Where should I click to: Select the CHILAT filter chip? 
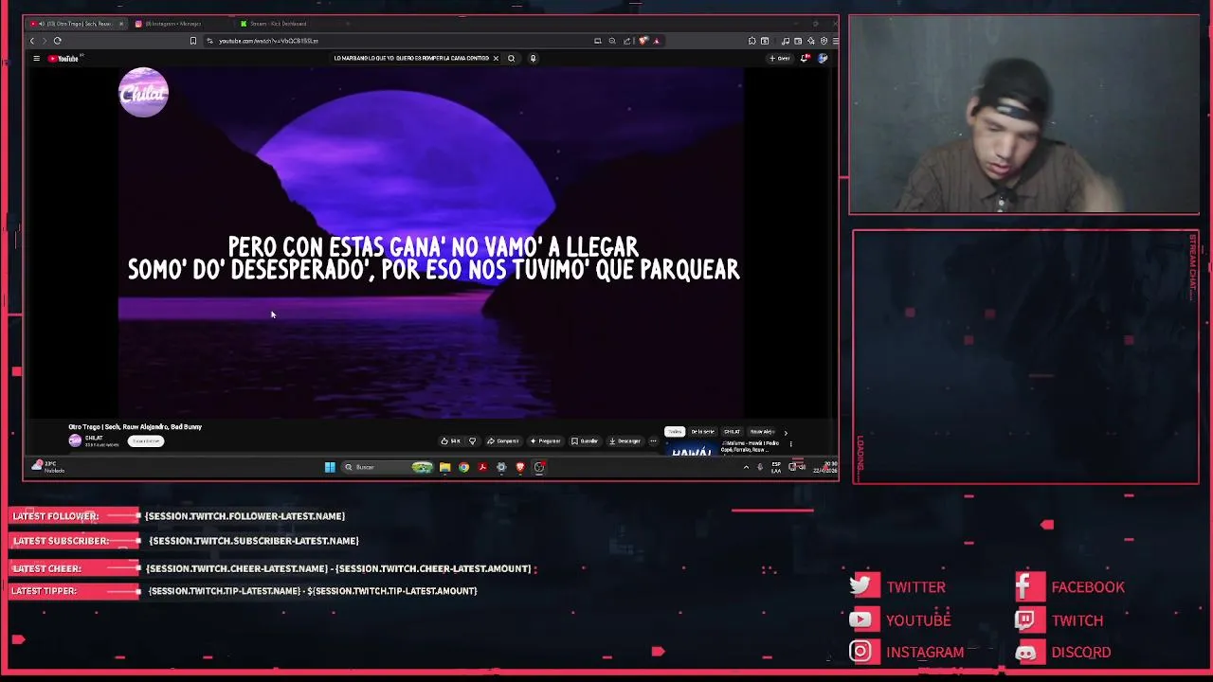pyautogui.click(x=733, y=432)
